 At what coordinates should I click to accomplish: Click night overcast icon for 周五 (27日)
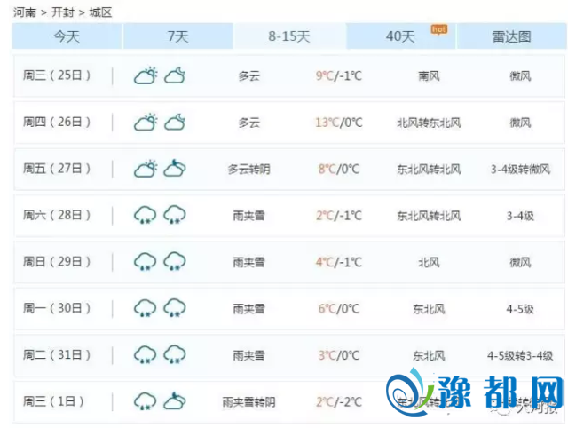(x=175, y=169)
